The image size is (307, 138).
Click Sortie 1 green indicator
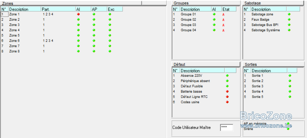click(290, 76)
